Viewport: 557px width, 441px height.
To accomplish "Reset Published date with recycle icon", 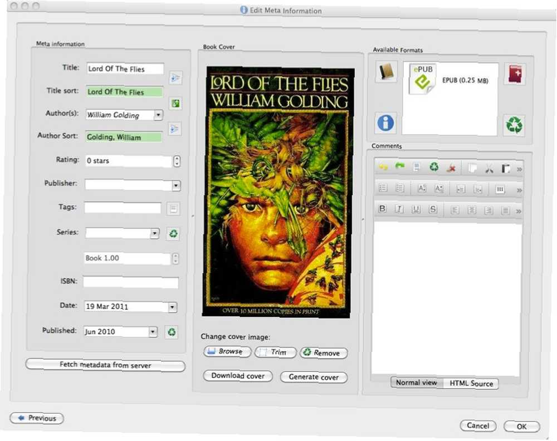I will [x=172, y=332].
